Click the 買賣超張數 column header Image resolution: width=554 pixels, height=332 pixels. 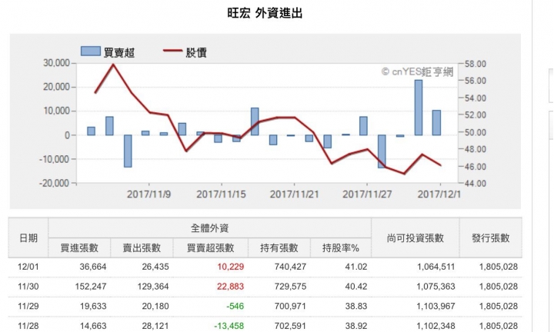click(x=211, y=248)
